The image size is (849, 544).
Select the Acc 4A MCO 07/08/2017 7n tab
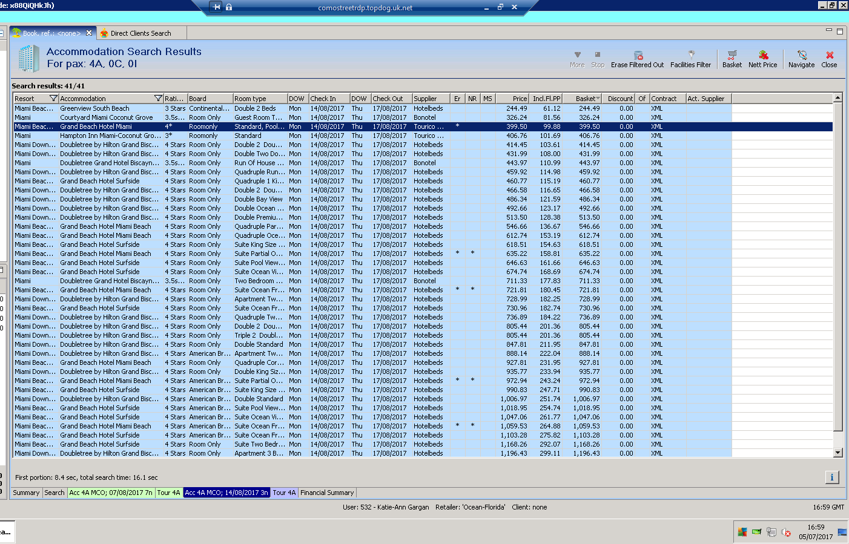click(x=111, y=493)
